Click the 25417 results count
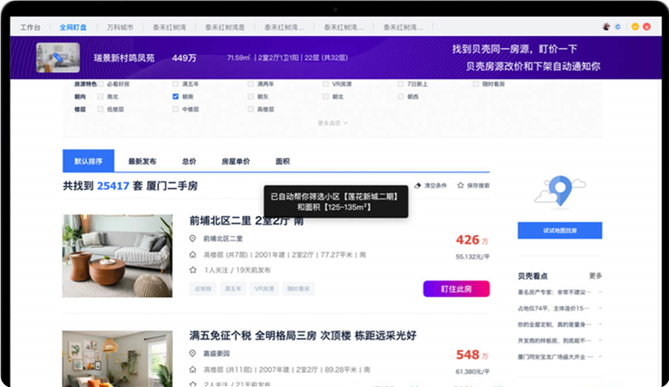The width and height of the screenshot is (669, 387). [x=113, y=186]
